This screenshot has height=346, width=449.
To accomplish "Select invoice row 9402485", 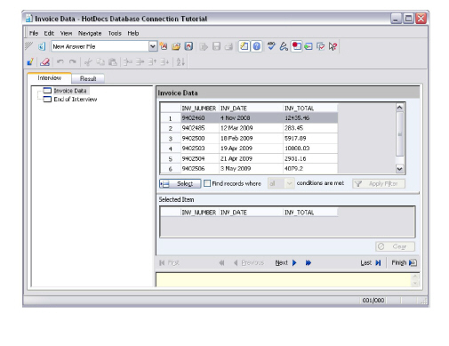I will 249,128.
